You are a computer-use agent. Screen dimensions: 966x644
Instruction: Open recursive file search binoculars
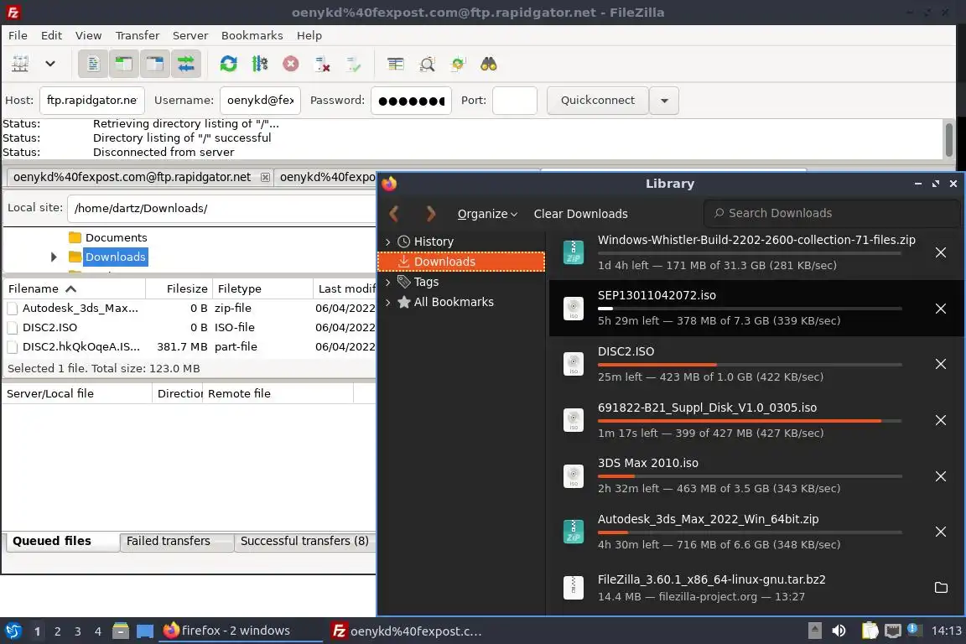coord(489,64)
